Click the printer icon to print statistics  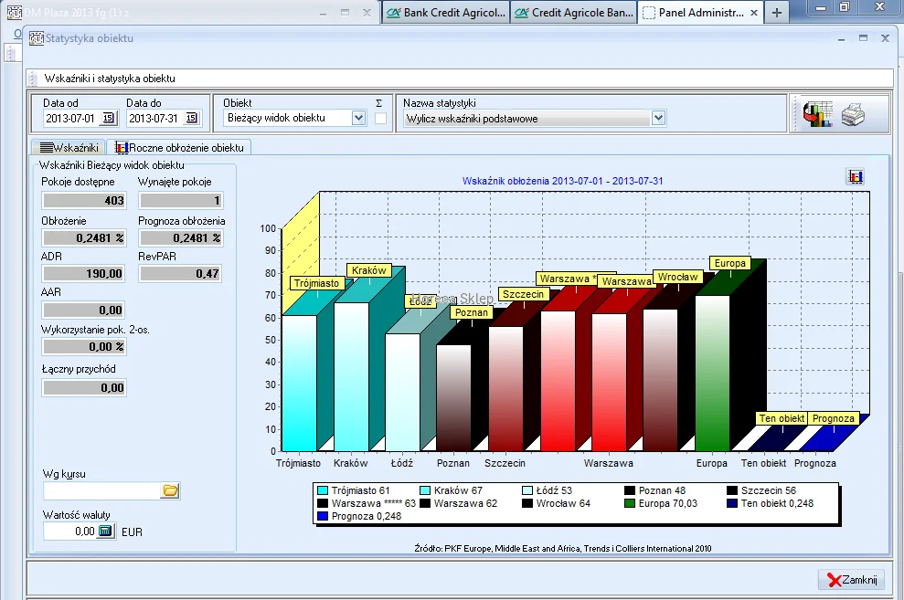[852, 115]
